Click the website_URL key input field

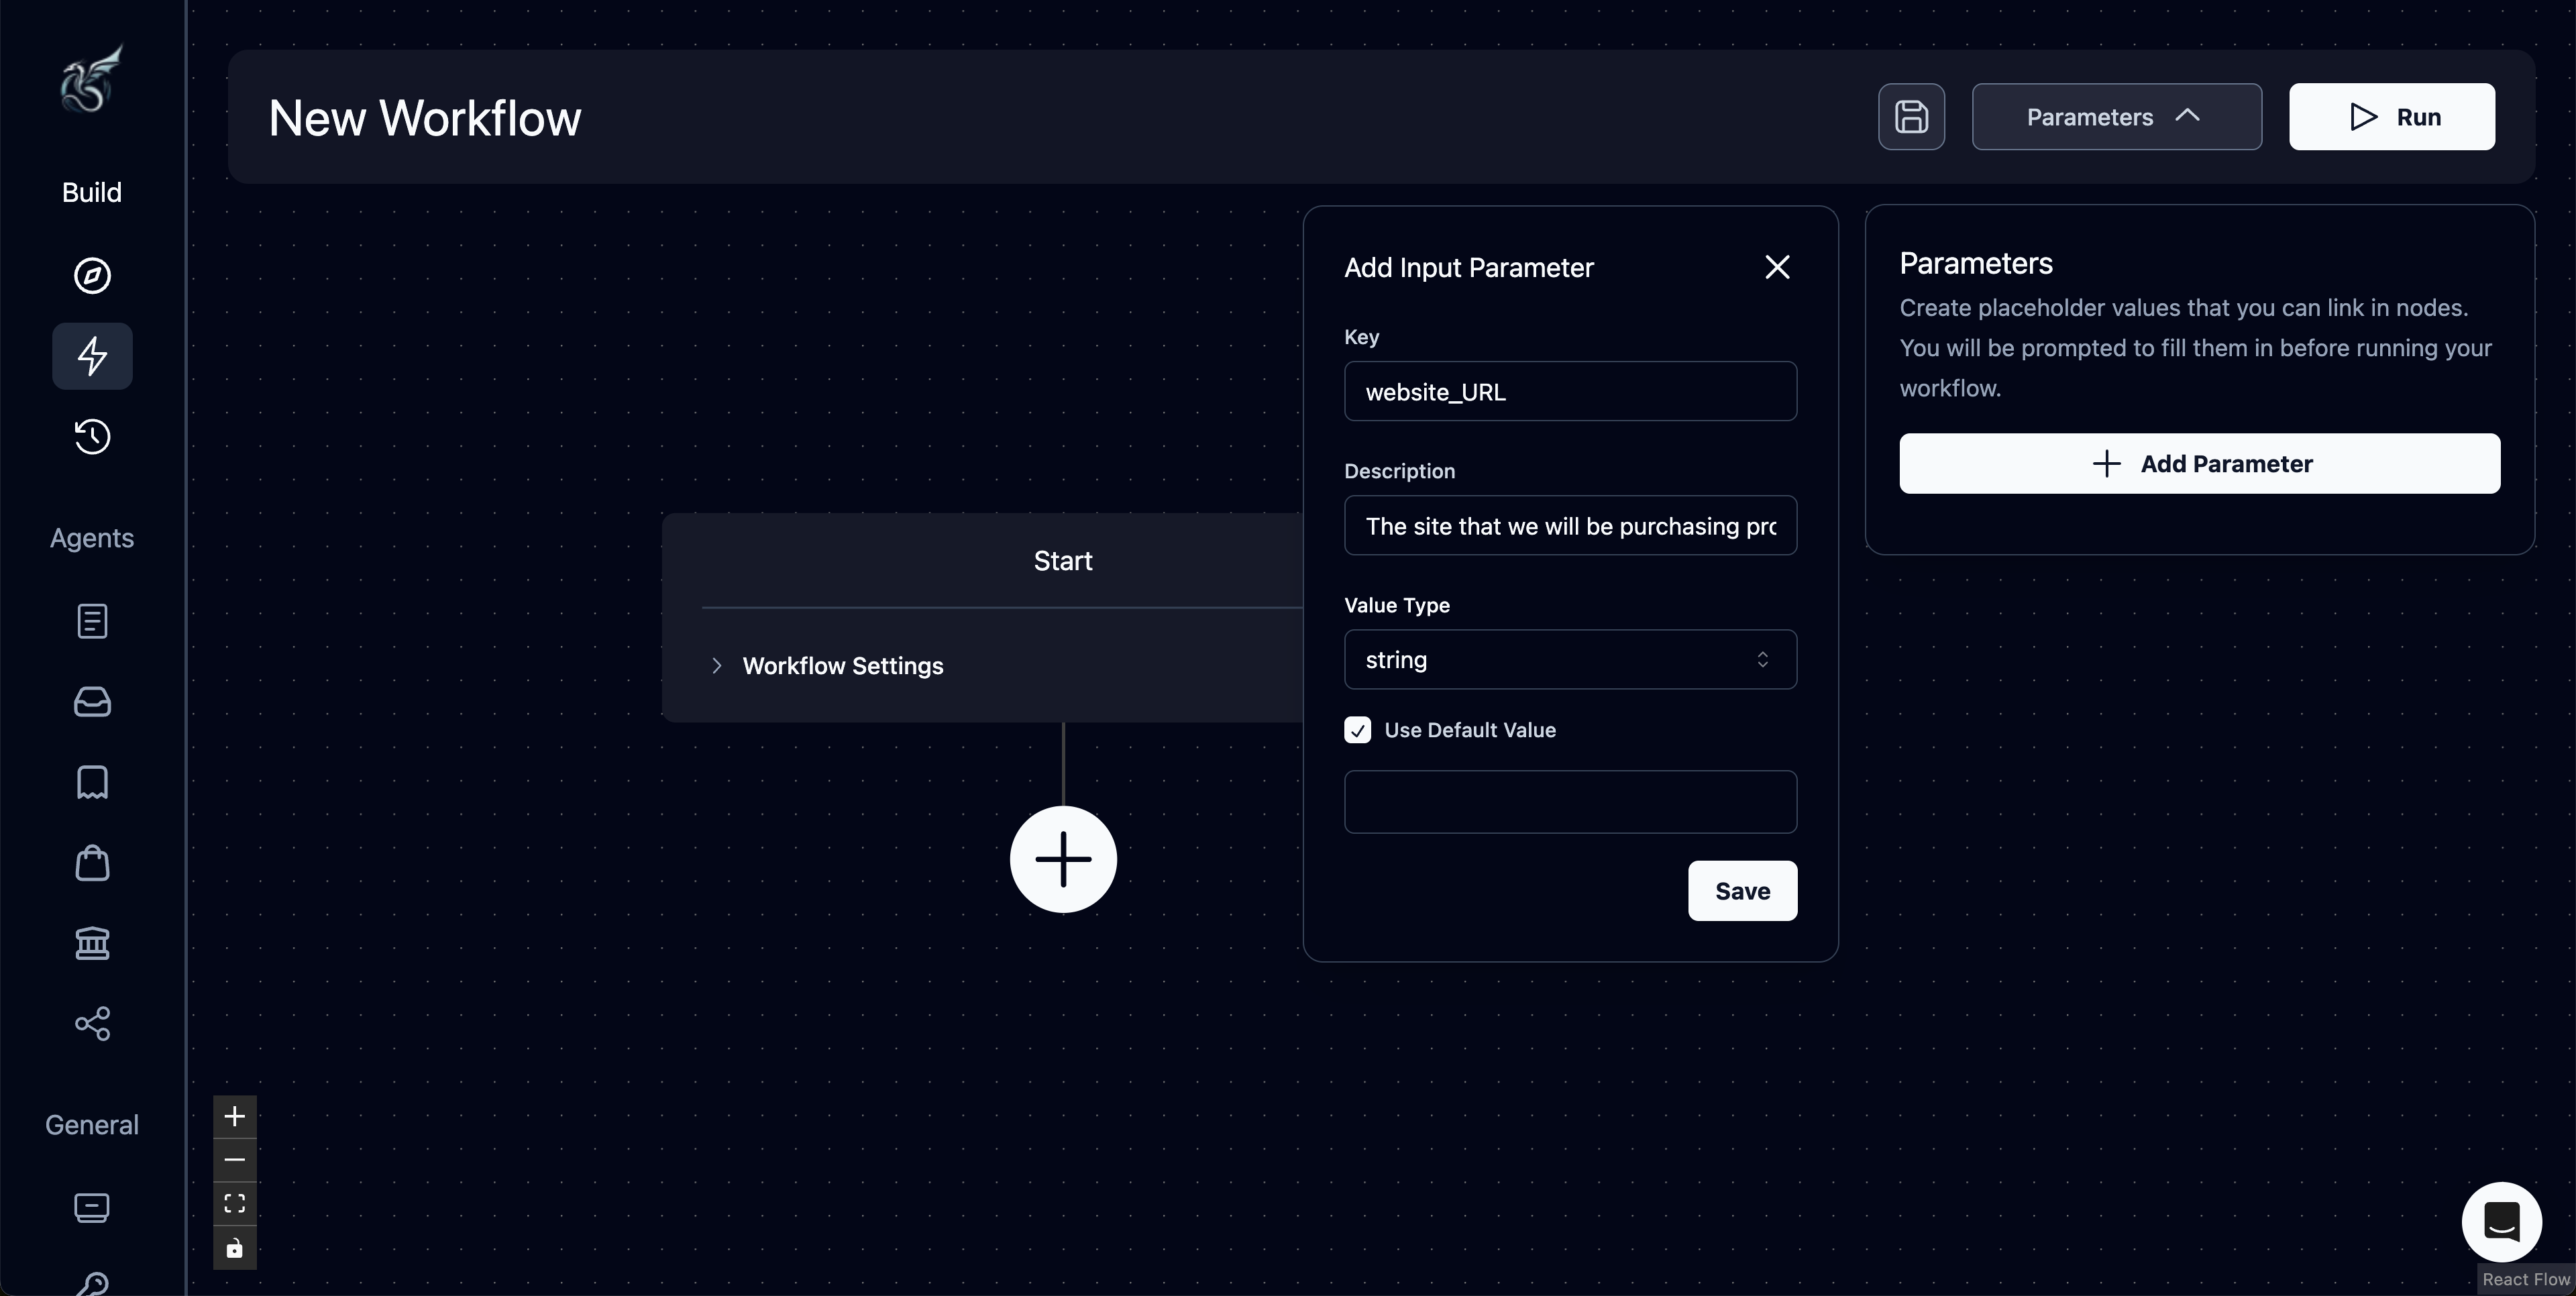pos(1569,391)
